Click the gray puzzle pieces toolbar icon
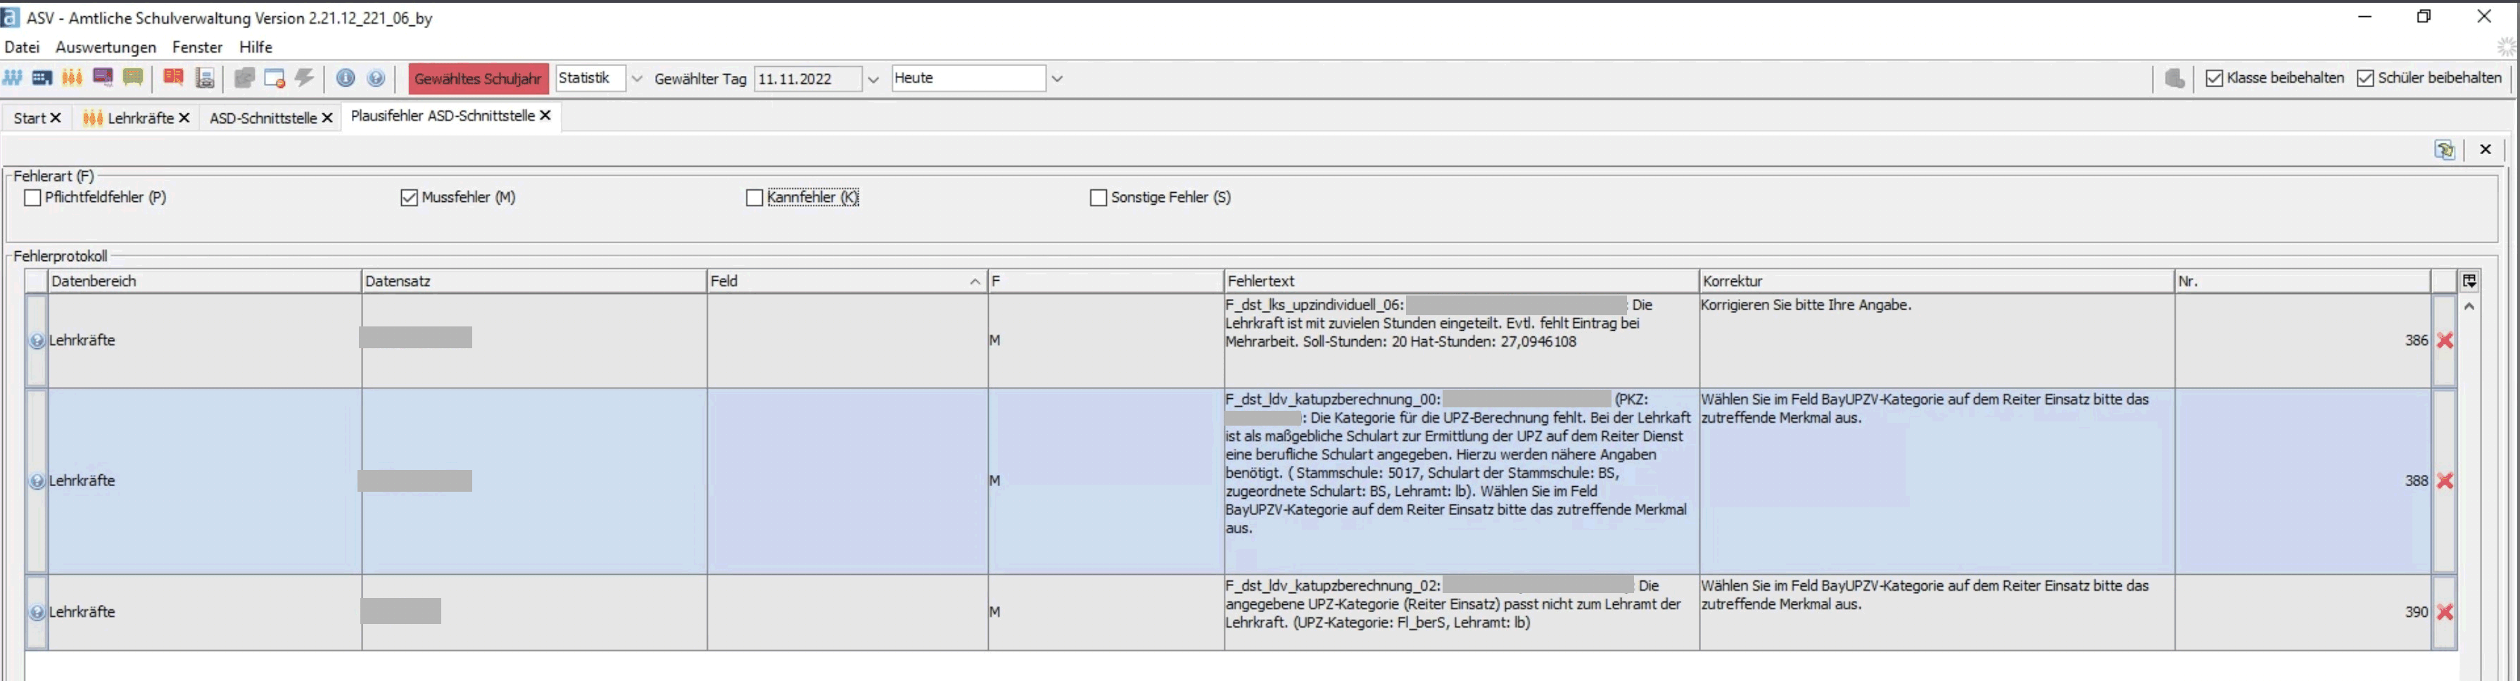2520x681 pixels. pos(245,78)
